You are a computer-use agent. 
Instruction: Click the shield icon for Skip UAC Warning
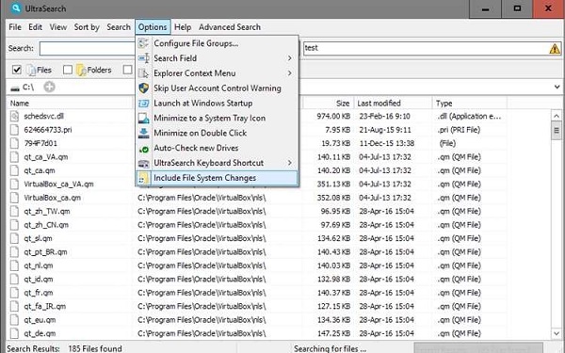click(143, 88)
